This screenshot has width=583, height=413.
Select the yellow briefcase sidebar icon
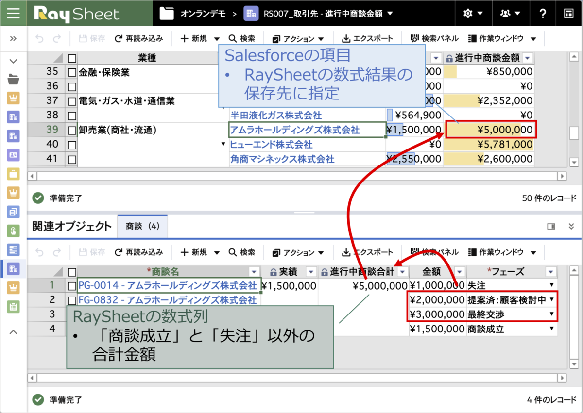pyautogui.click(x=13, y=174)
